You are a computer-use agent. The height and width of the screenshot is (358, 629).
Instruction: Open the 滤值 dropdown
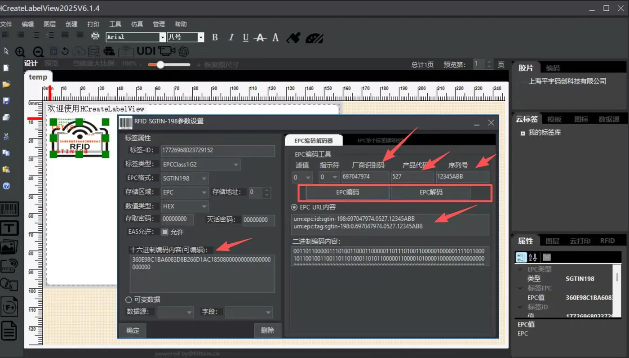pos(302,177)
